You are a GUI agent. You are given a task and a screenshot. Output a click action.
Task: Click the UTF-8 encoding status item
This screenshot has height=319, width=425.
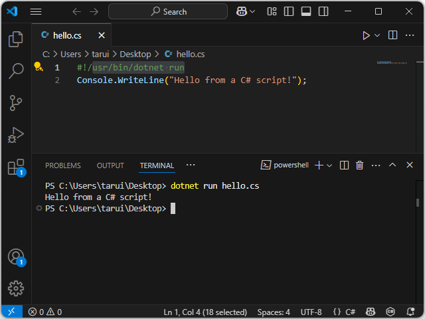(x=311, y=312)
